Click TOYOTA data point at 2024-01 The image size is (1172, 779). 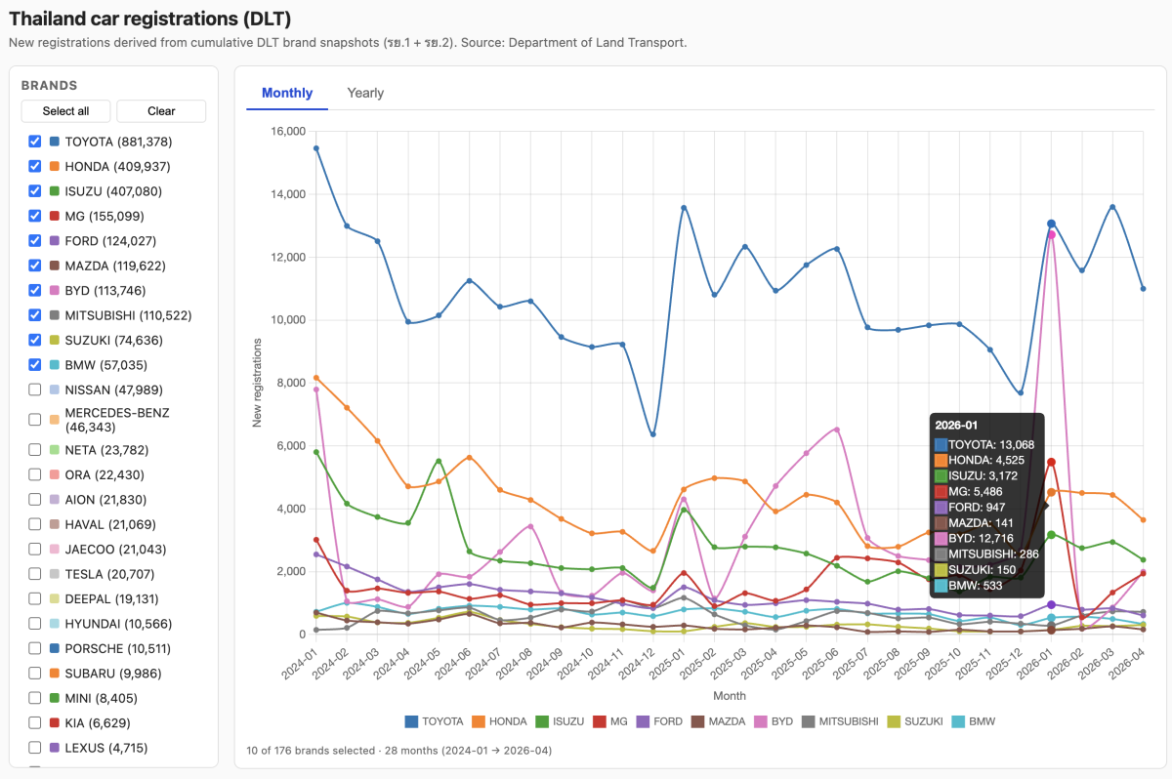[316, 148]
